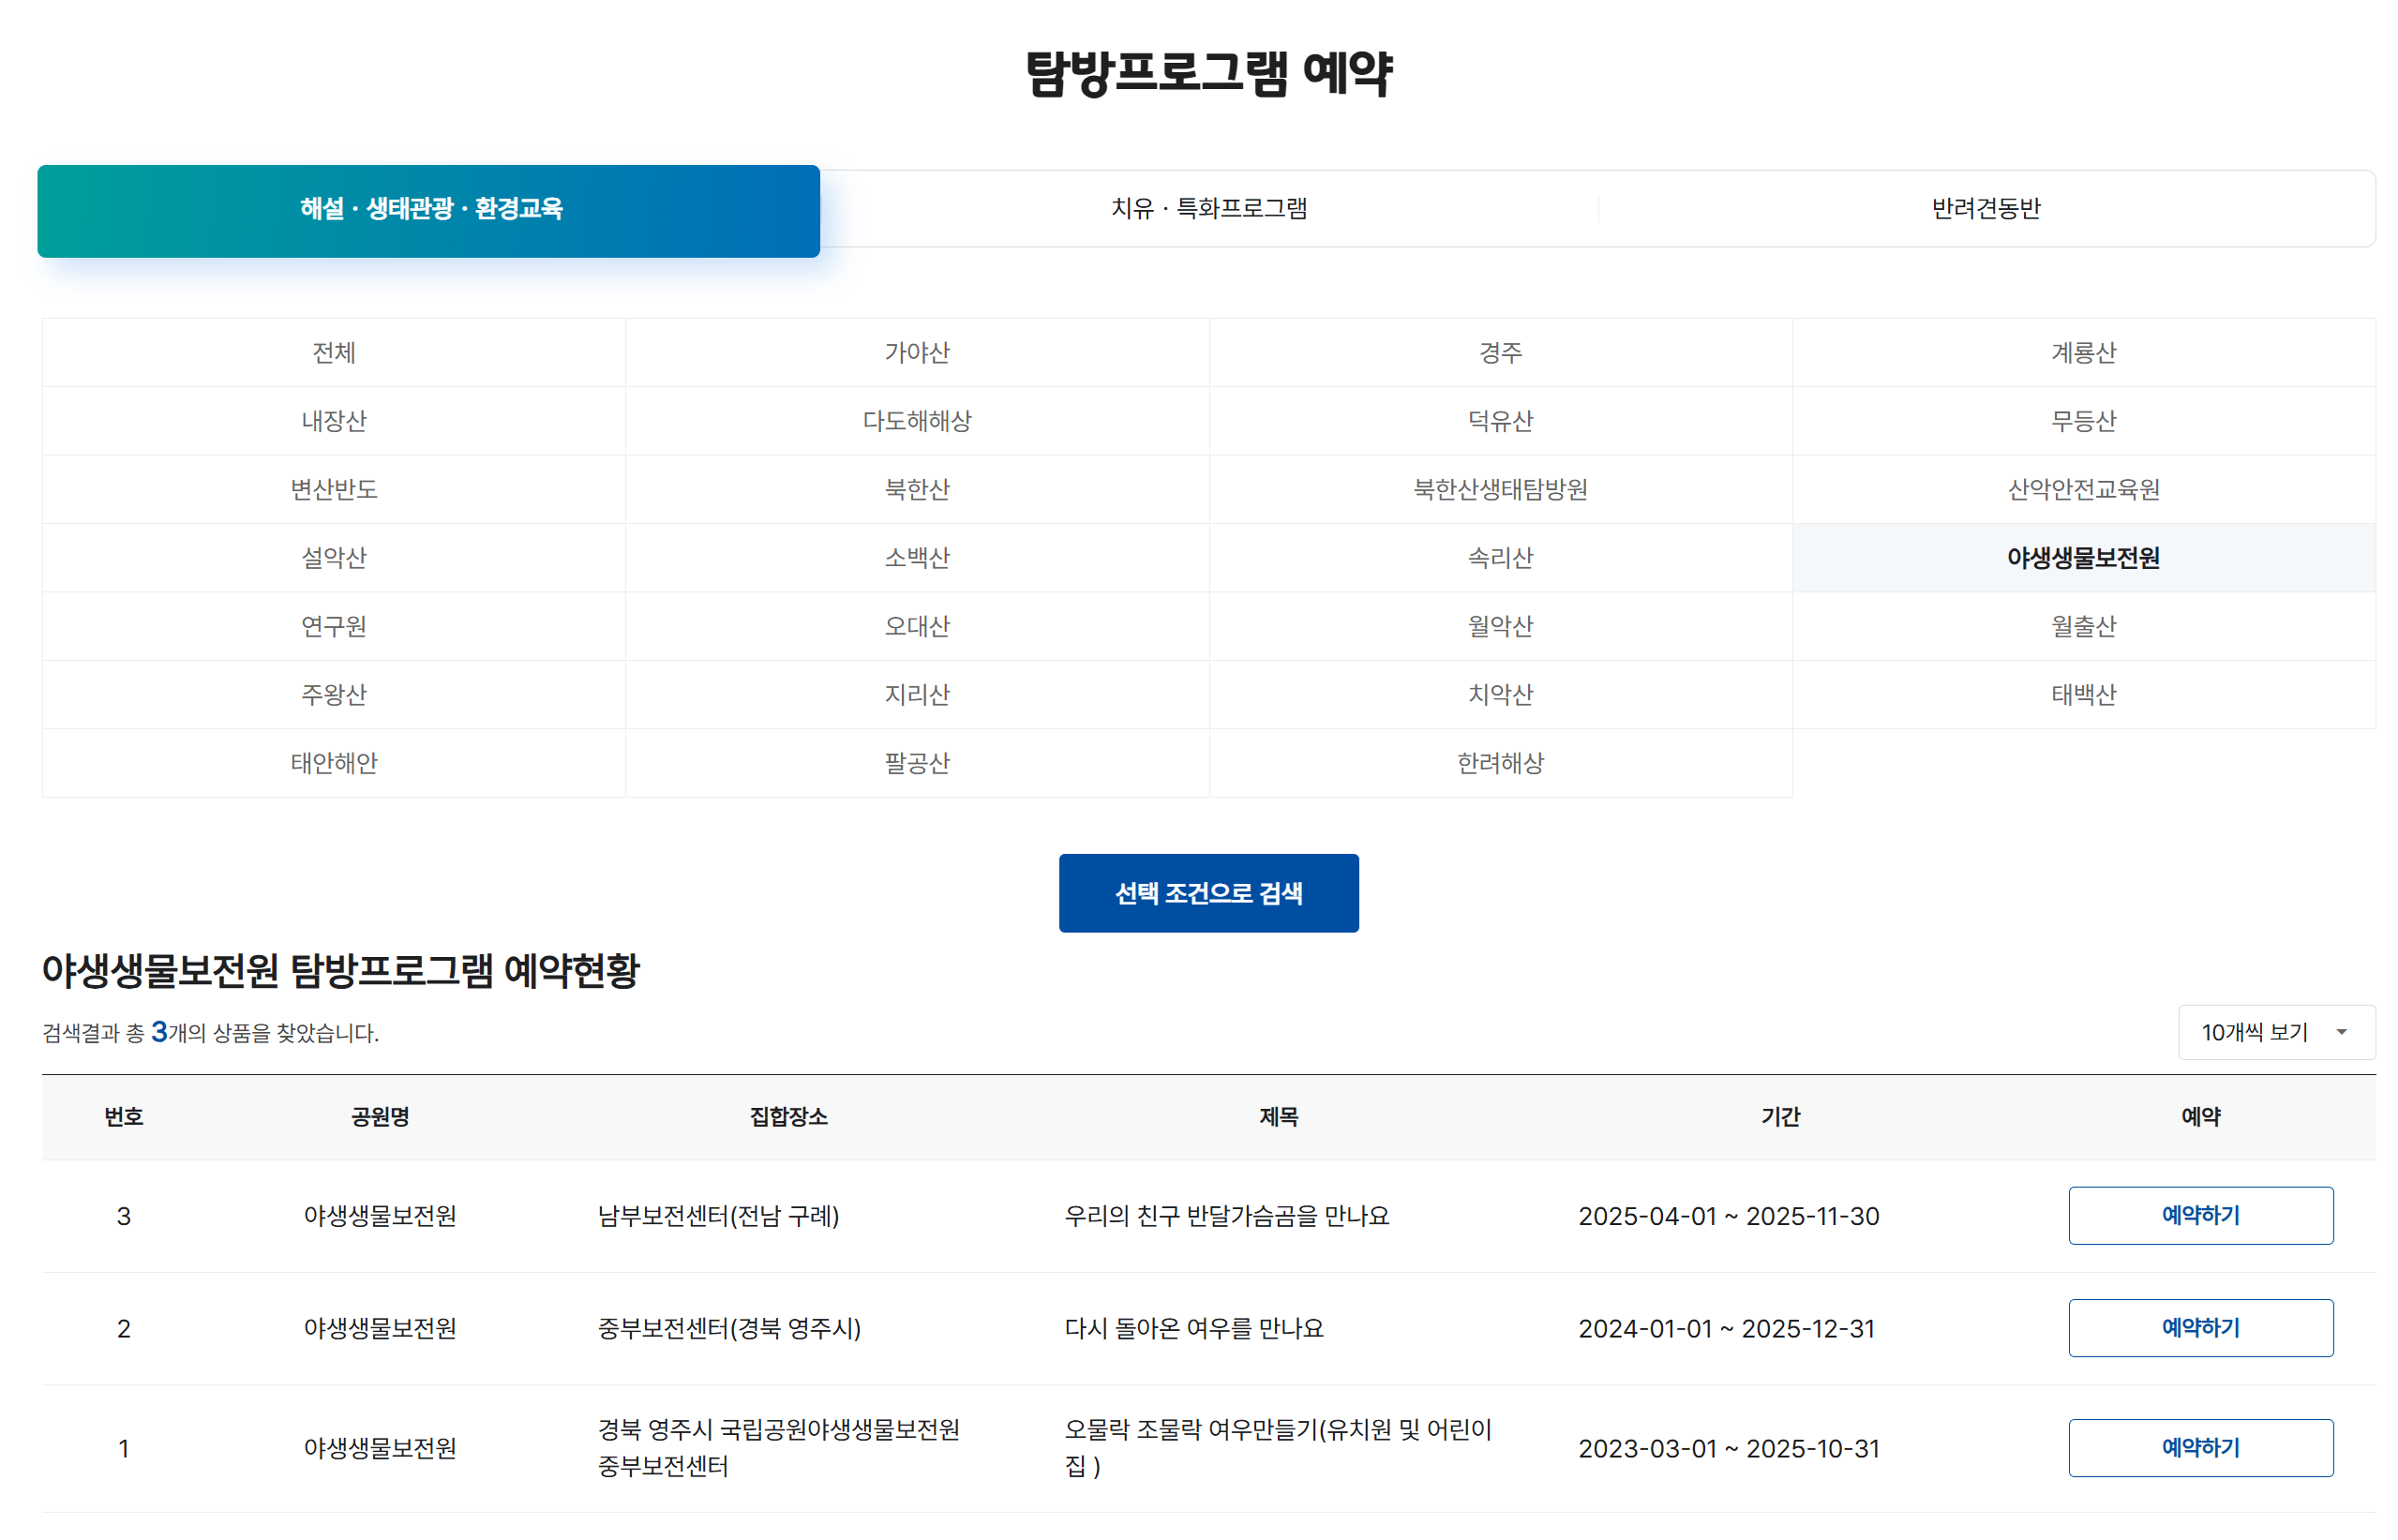Screen dimensions: 2398x1540
Task: Choose 산악안전교육원 option
Action: point(2083,489)
